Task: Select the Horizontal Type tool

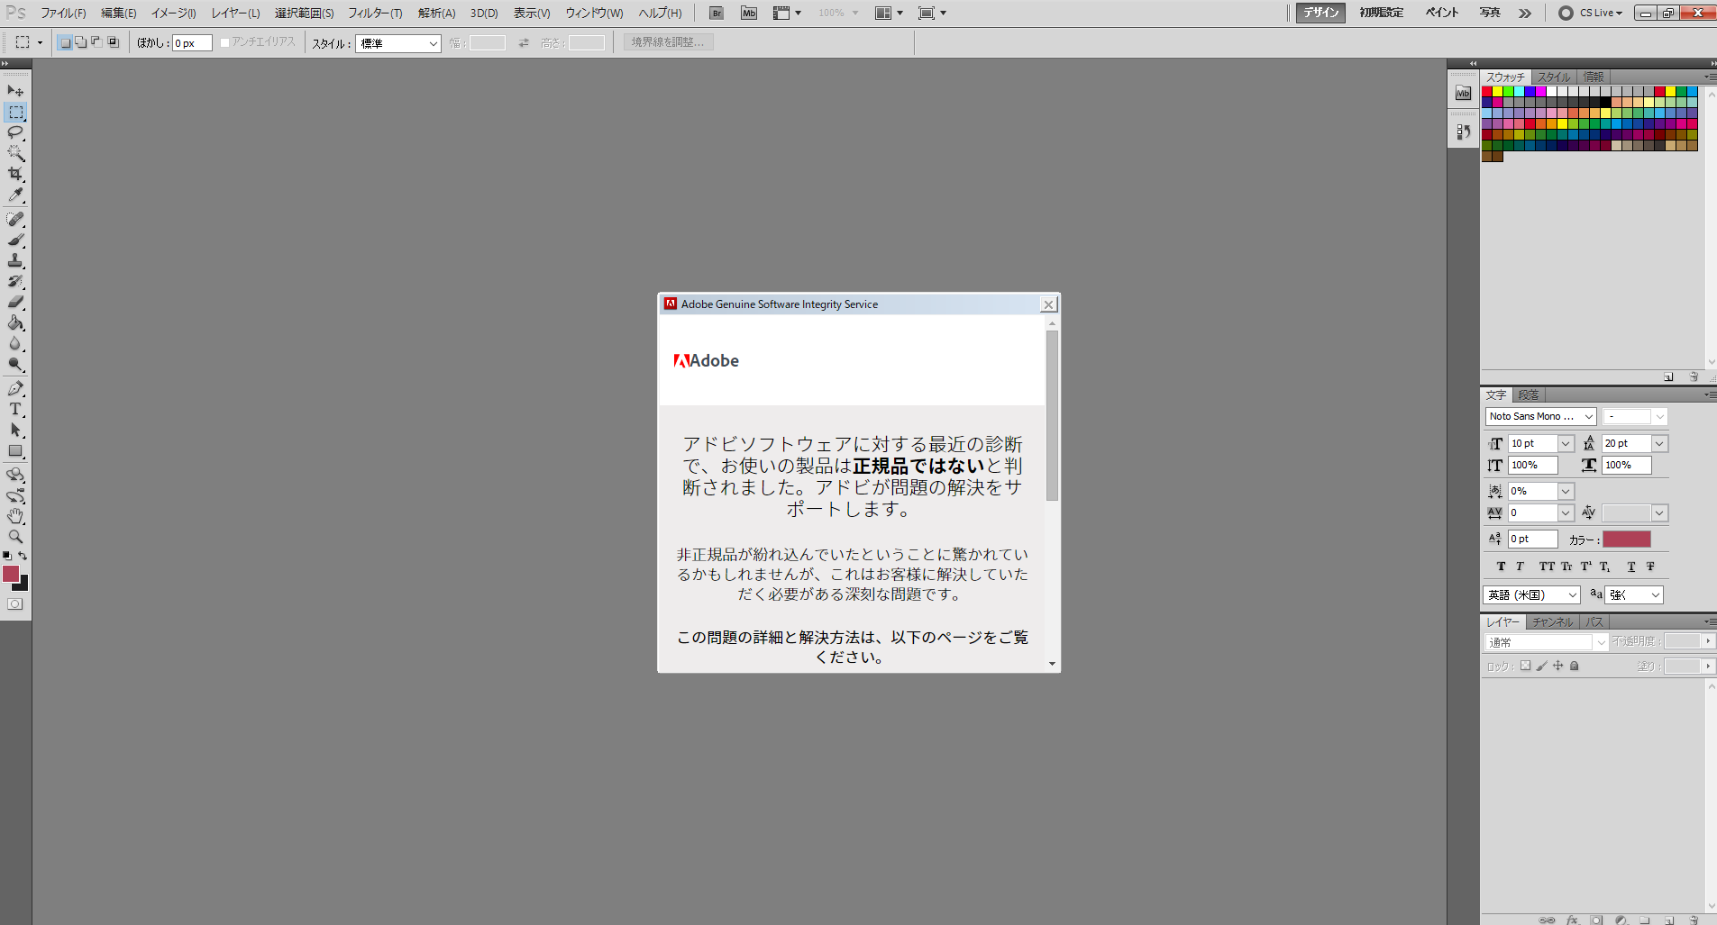Action: [x=15, y=410]
